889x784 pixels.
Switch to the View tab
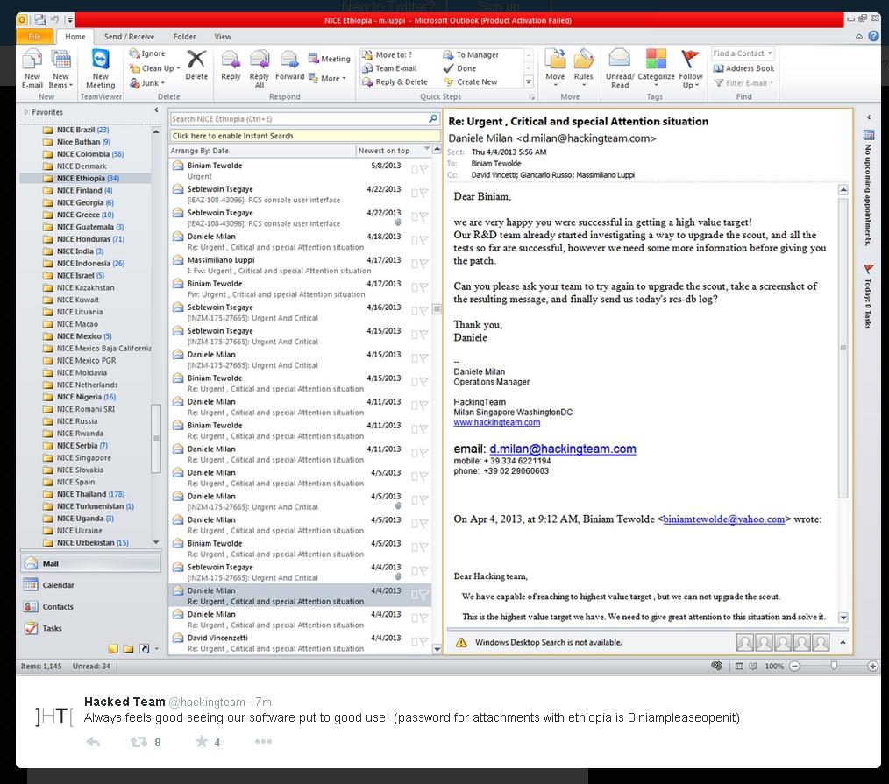click(223, 36)
